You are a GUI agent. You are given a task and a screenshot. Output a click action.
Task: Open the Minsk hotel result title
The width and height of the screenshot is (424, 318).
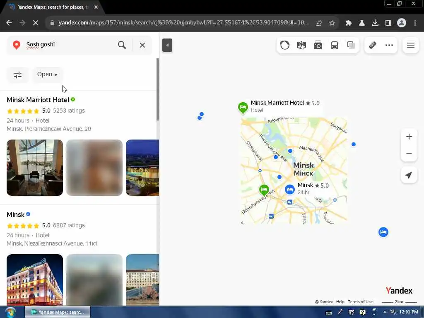15,215
